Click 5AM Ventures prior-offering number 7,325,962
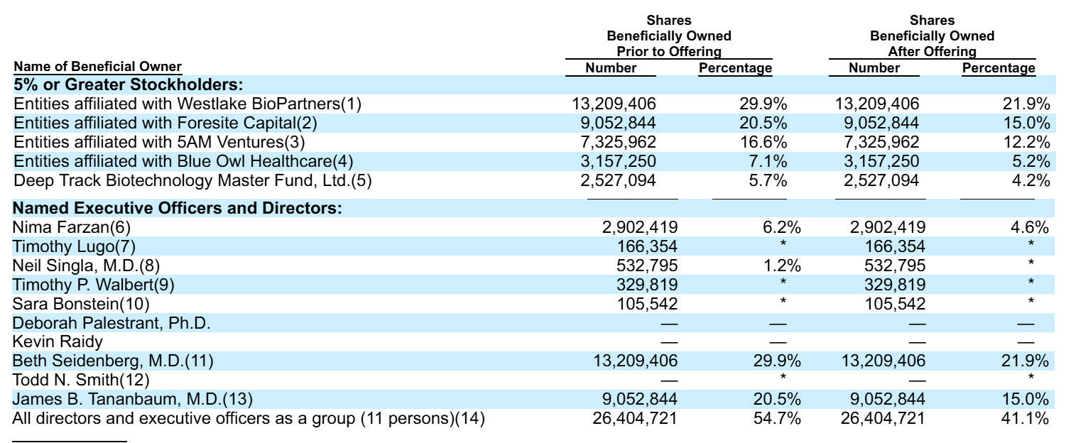Viewport: 1071px width, 443px height. tap(619, 142)
